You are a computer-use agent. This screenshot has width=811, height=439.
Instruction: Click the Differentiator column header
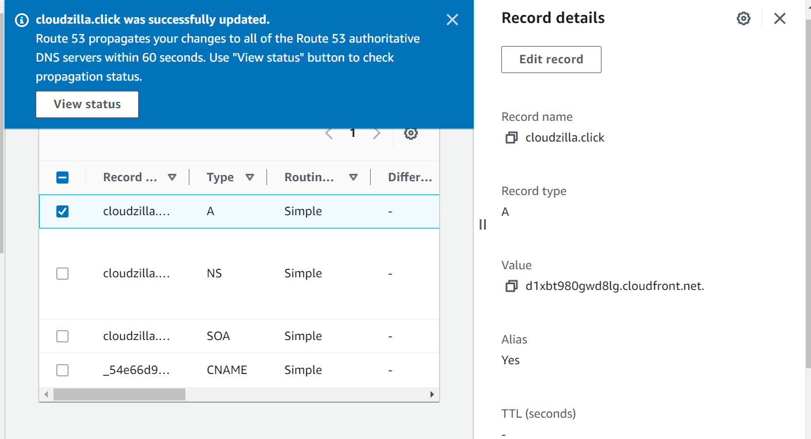(x=410, y=177)
